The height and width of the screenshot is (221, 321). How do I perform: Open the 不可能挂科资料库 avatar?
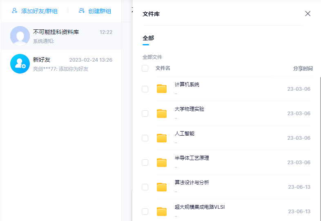(20, 36)
